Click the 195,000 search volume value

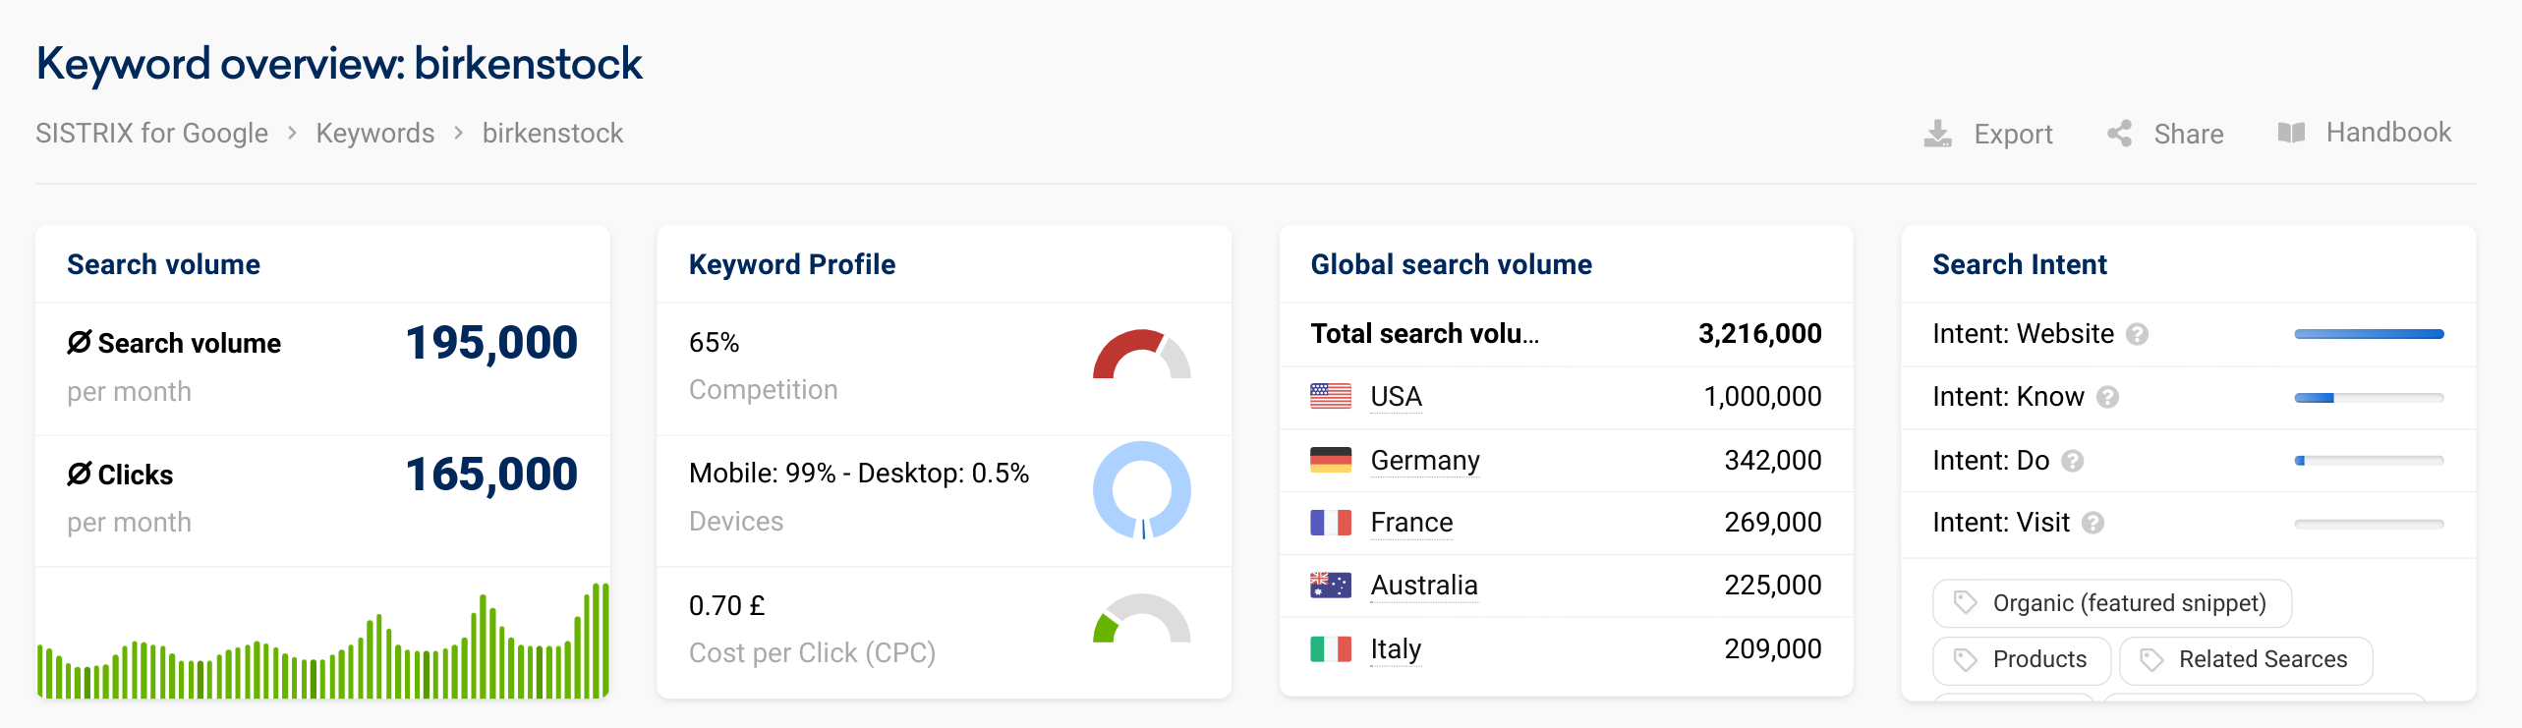click(490, 343)
